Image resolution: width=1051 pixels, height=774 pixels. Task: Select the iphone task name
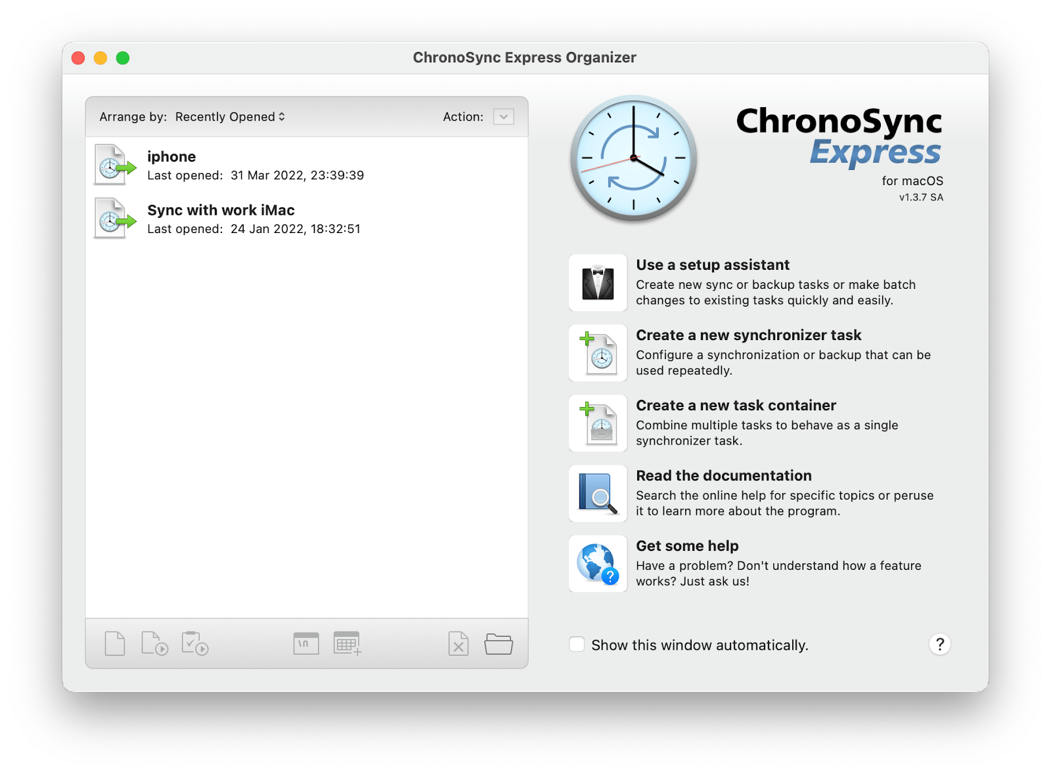(171, 156)
